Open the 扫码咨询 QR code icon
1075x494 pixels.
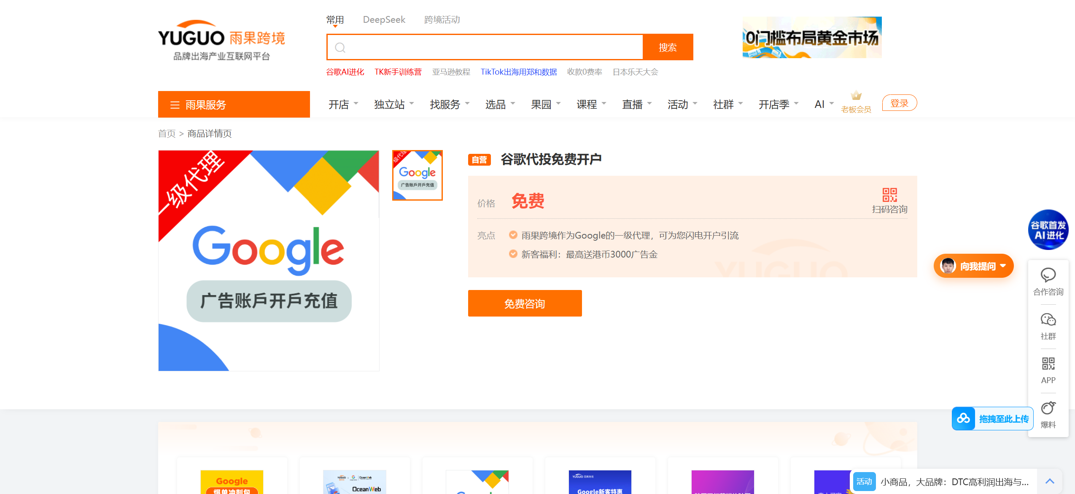point(890,195)
